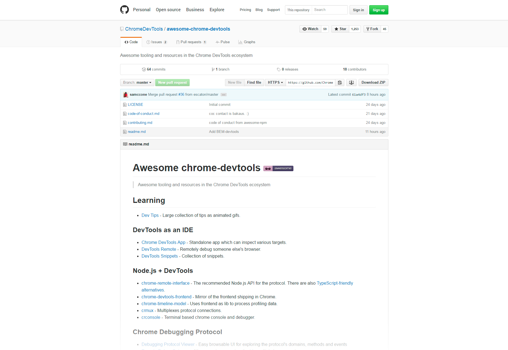The width and height of the screenshot is (508, 350).
Task: Open the Chrome DevTools App link
Action: click(x=163, y=243)
